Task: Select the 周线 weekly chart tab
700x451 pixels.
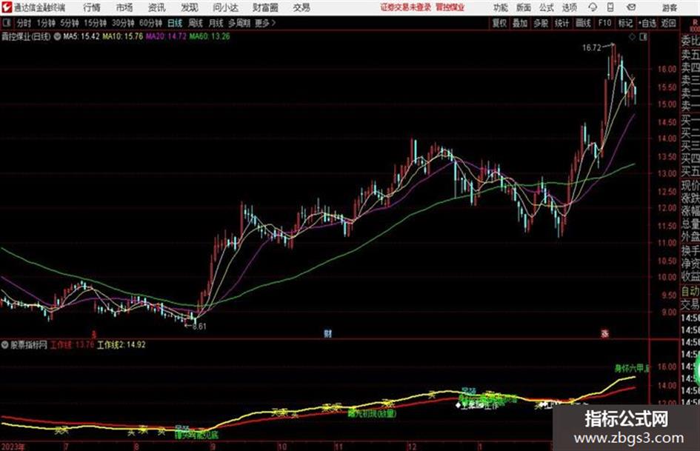Action: [x=196, y=23]
